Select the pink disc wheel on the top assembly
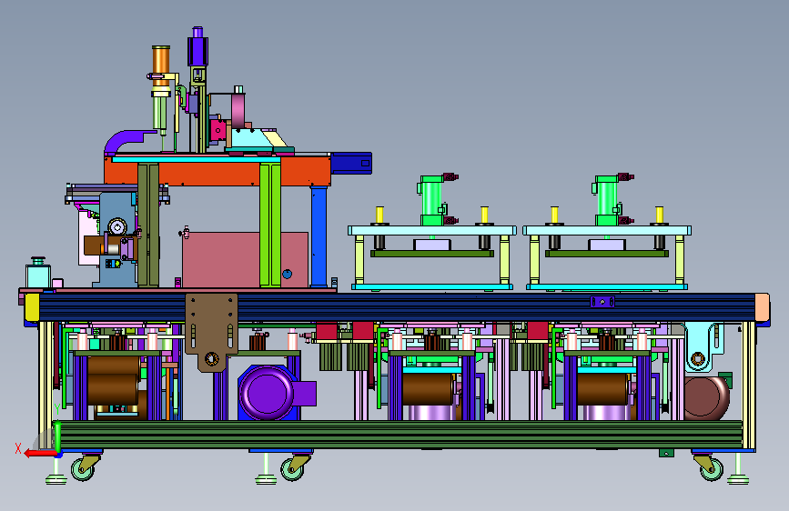Screen dimensions: 789x511 click(x=238, y=111)
